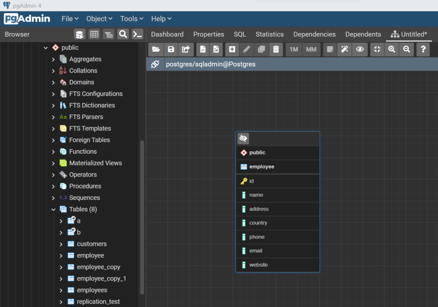Open Search Objects with the magnifier icon
The height and width of the screenshot is (307, 438).
tap(123, 34)
